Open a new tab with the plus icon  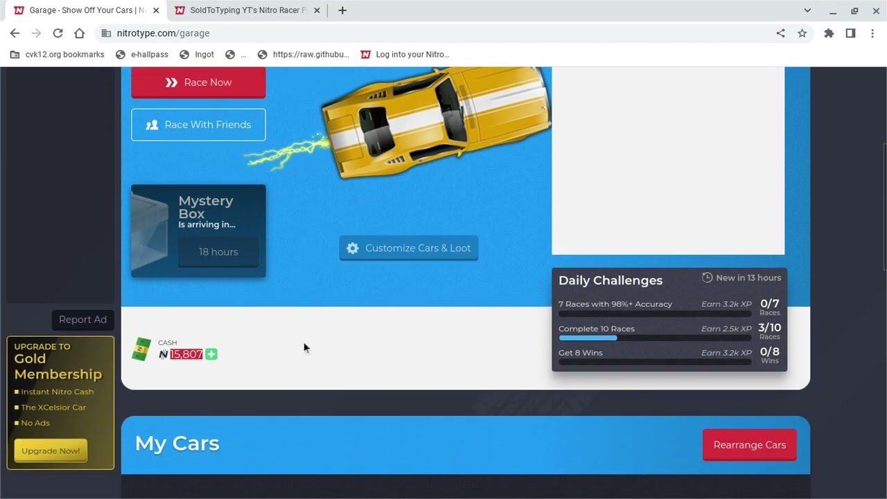pos(342,10)
